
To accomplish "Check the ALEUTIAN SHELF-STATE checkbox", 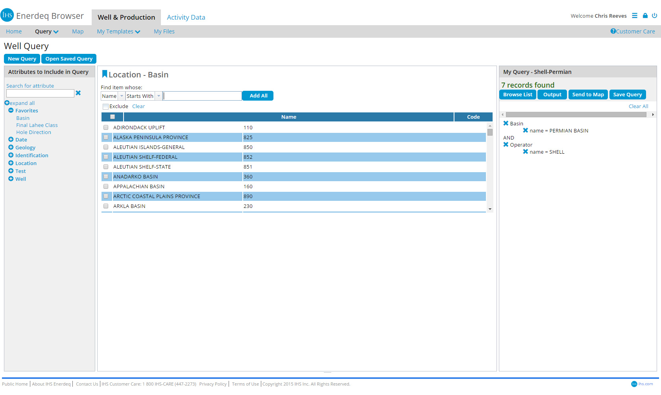I will 106,167.
